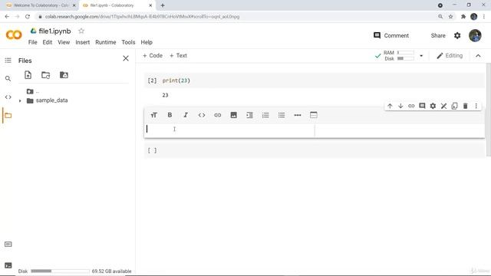This screenshot has width=491, height=276.
Task: Select the print(23) code cell
Action: tap(314, 80)
